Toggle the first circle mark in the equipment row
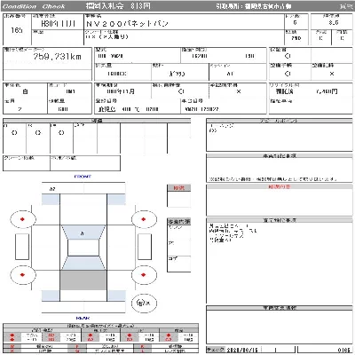Screen dimensions: 355x355 [14, 133]
